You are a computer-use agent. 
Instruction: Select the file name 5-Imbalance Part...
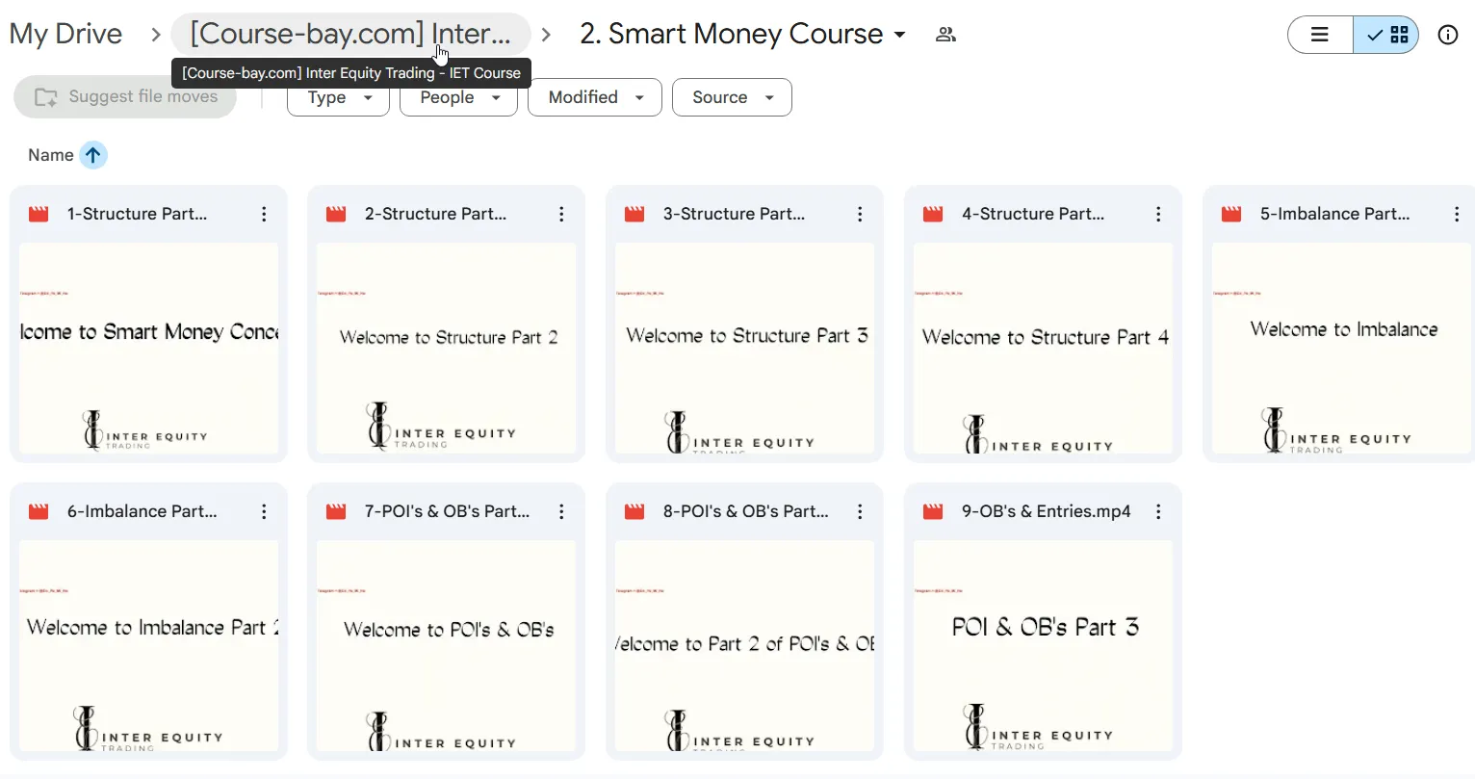pos(1334,214)
